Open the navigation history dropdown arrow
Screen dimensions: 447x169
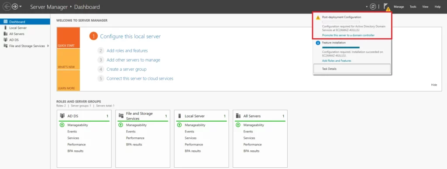click(x=21, y=7)
